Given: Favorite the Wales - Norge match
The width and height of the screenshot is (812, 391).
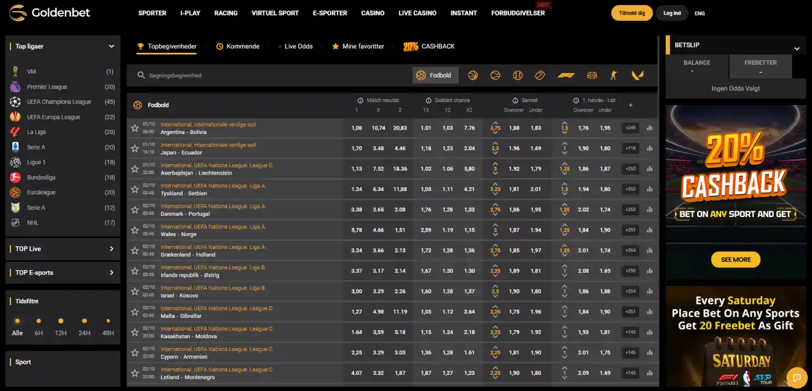Looking at the screenshot, I should [x=135, y=230].
